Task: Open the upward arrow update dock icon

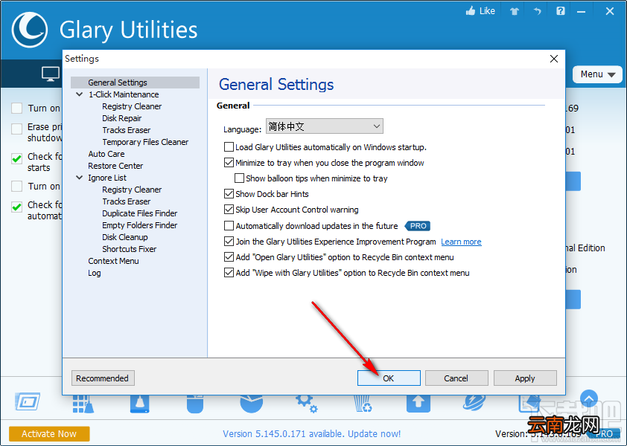Action: pos(418,404)
